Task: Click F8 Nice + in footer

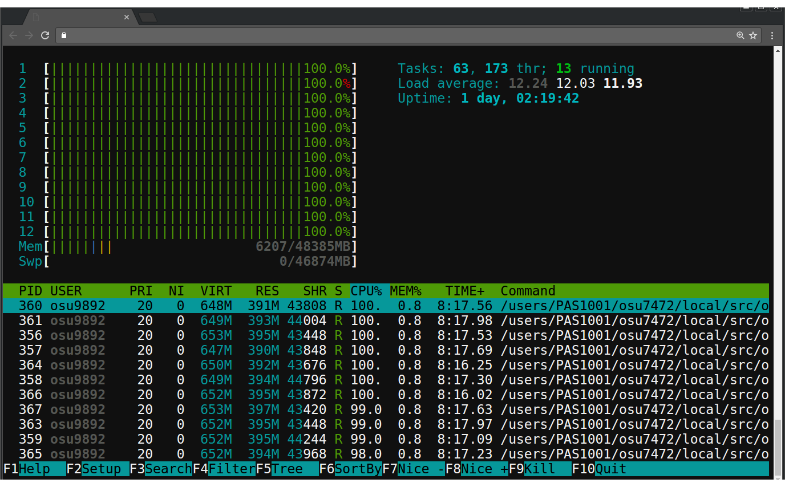Action: click(x=477, y=469)
